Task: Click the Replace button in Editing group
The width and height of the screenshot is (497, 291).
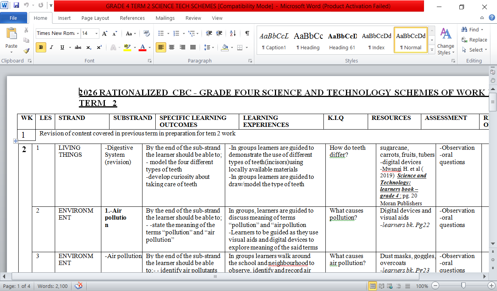Action: 474,40
